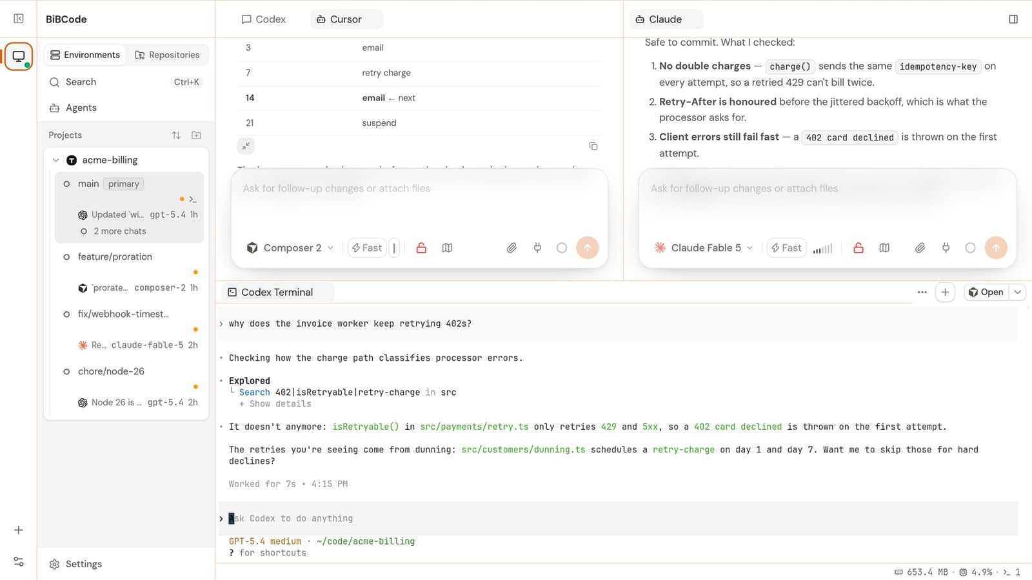Toggle the red unlock permissions in Cursor chat

pos(421,247)
